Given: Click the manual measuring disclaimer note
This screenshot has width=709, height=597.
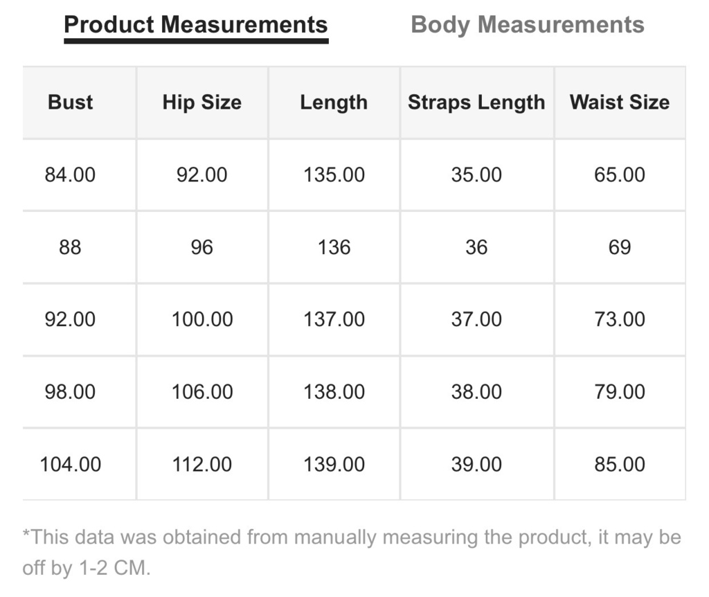Looking at the screenshot, I should point(352,552).
